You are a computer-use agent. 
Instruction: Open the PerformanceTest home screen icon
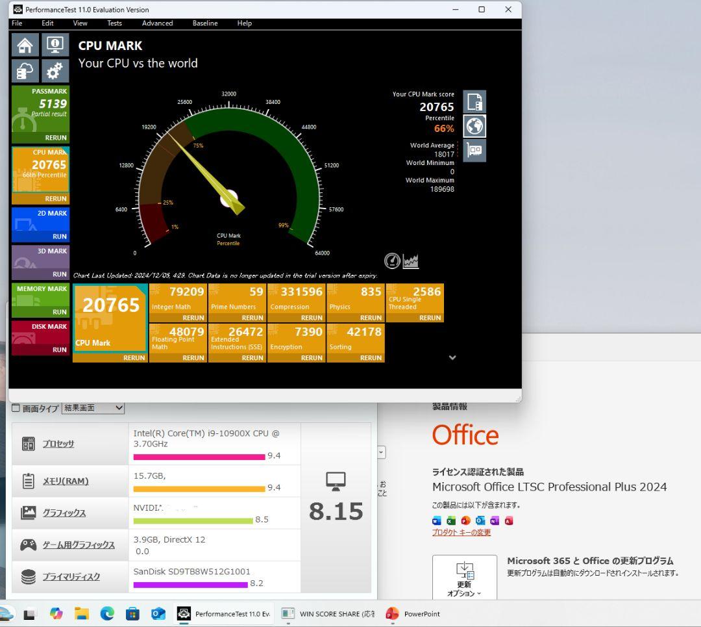pos(25,45)
